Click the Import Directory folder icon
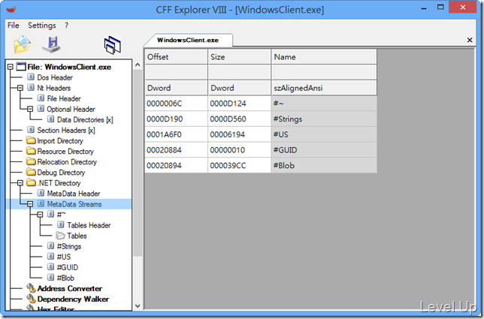Viewport: 484px width, 319px height. pos(31,140)
